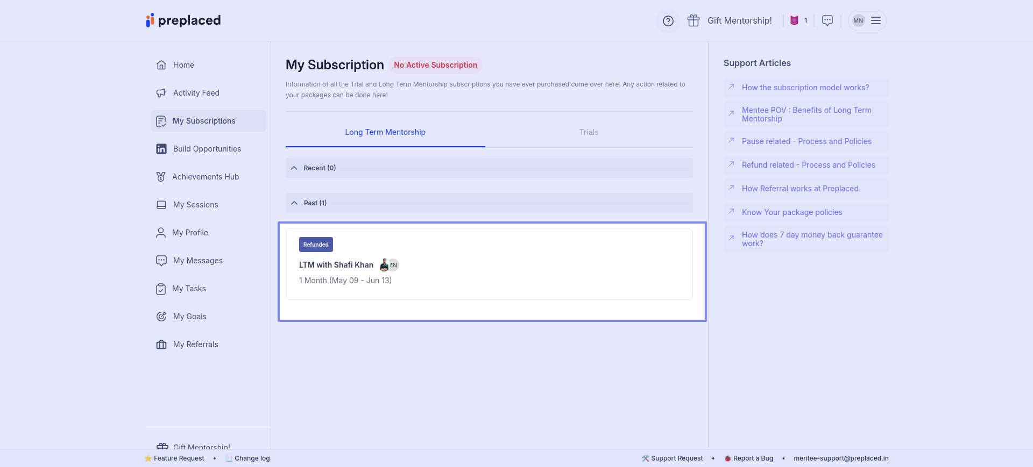Click the preplaced logo
This screenshot has width=1033, height=467.
click(x=183, y=20)
